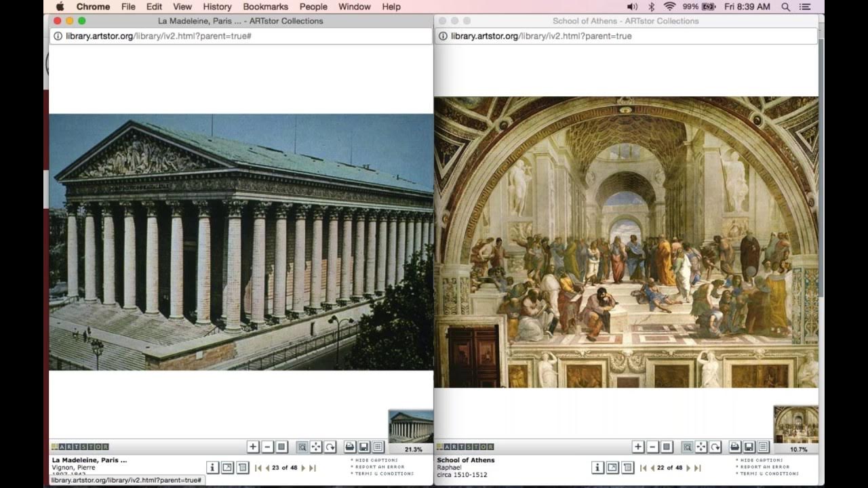Jump to last image in La Madeleine window
This screenshot has height=488, width=868.
click(312, 468)
